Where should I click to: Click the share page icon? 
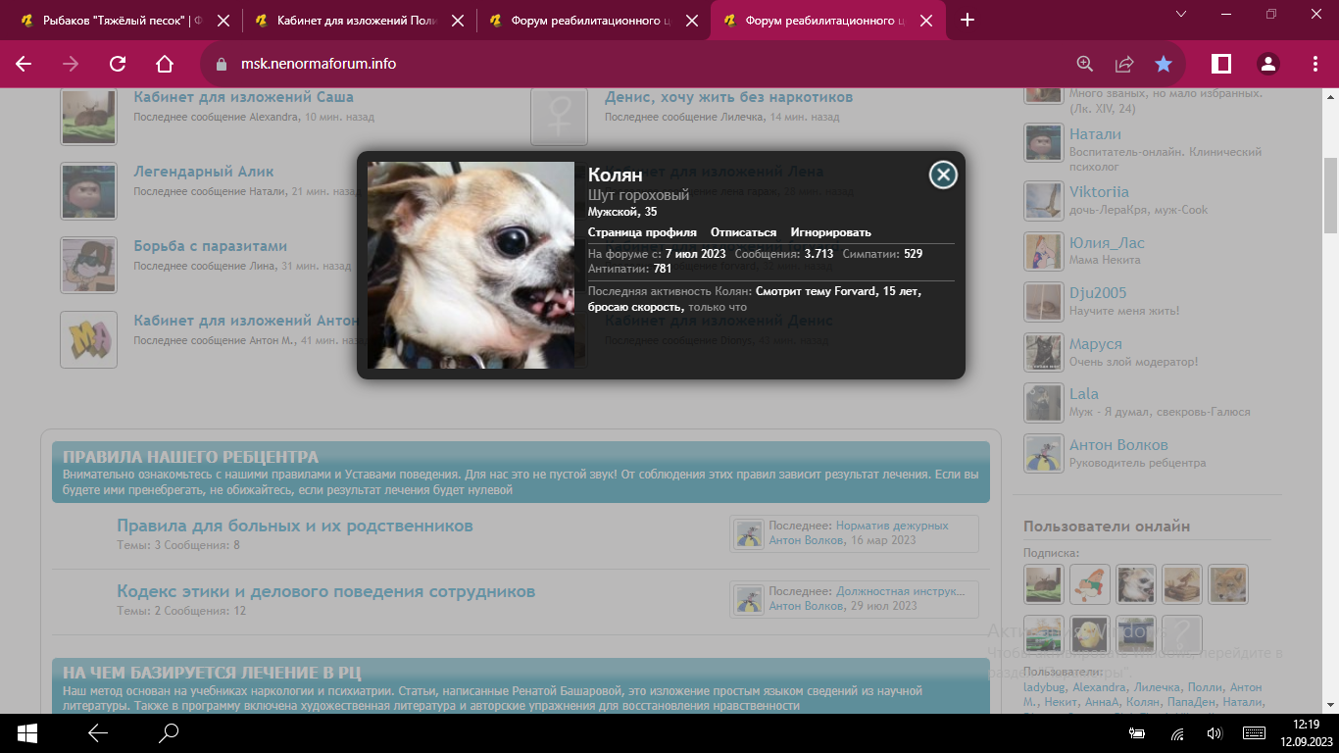pyautogui.click(x=1124, y=64)
